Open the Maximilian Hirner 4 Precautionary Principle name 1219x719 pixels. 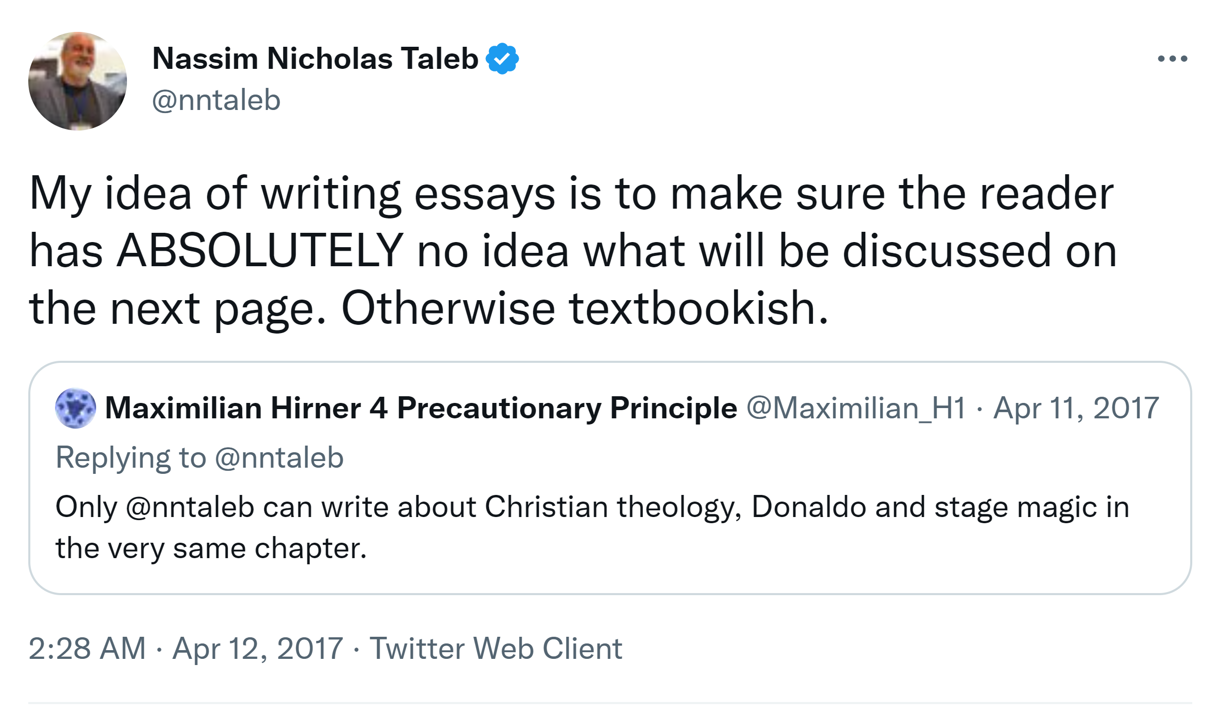pos(421,409)
